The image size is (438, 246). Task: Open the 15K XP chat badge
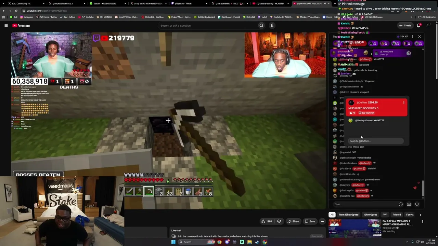pos(402,37)
